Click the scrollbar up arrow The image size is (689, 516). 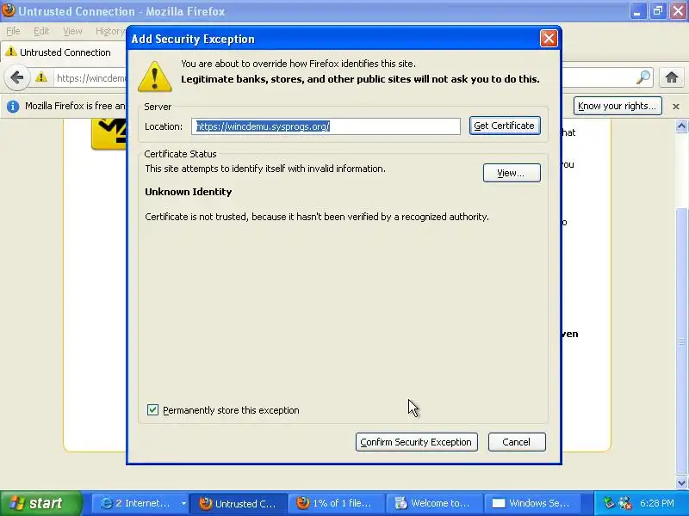tap(681, 126)
